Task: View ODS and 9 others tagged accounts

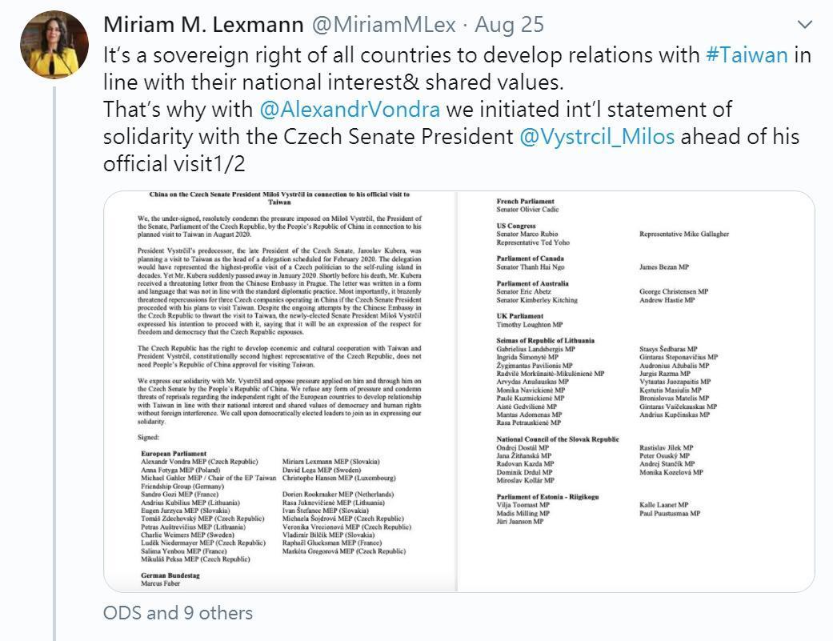Action: click(178, 613)
